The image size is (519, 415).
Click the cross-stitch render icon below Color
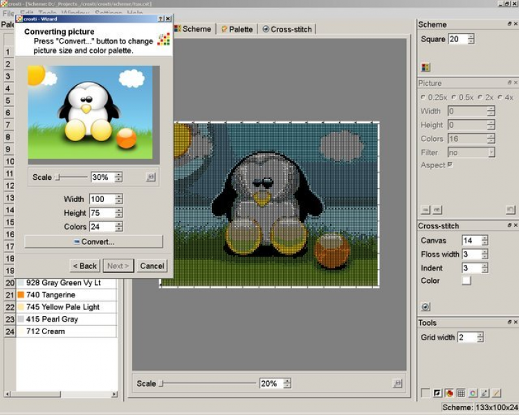(x=426, y=307)
